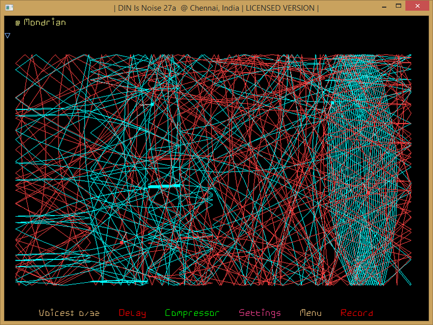The image size is (433, 325).
Task: Click the DIN Is Noise app icon
Action: click(9, 8)
